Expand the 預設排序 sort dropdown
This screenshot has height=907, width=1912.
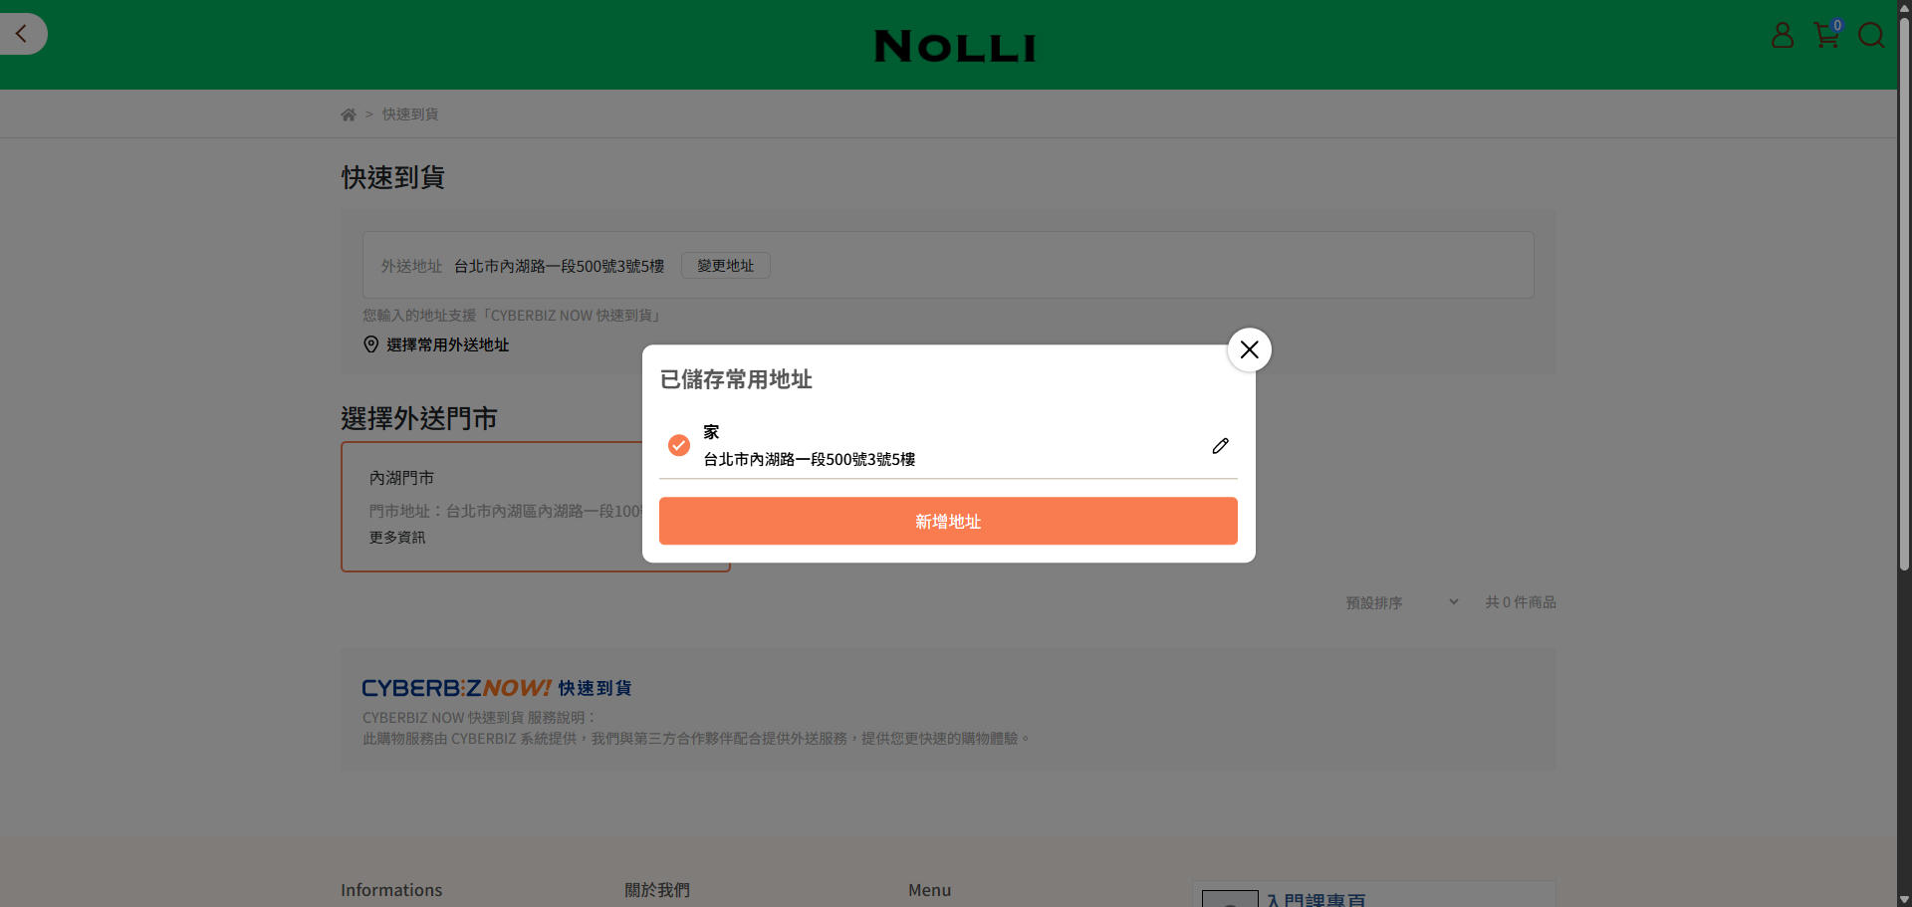(1394, 602)
